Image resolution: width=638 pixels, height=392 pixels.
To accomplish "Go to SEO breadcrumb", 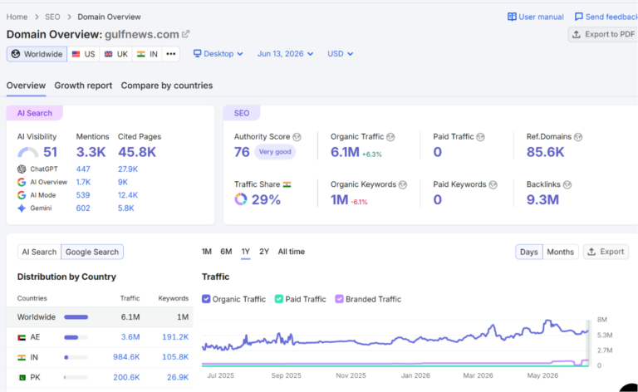I will (x=52, y=17).
